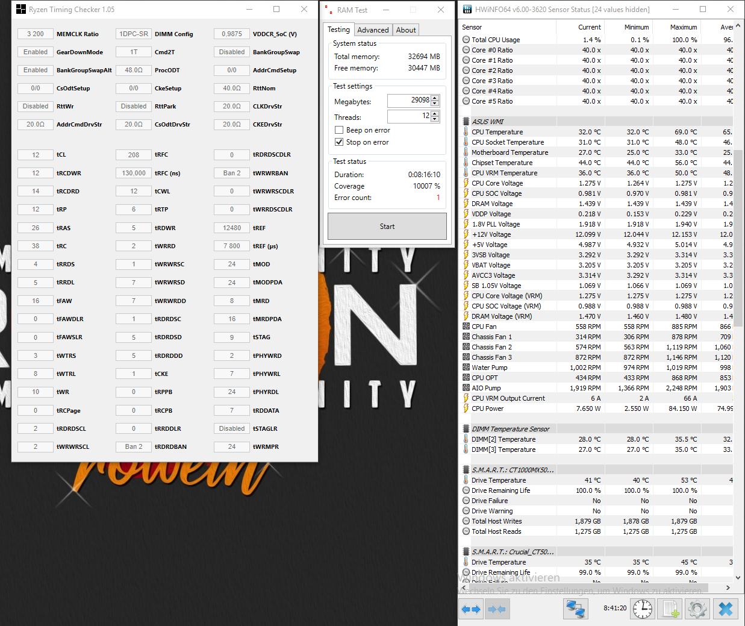The width and height of the screenshot is (745, 626).
Task: Click the fan icon beside Water Pump
Action: pos(466,368)
